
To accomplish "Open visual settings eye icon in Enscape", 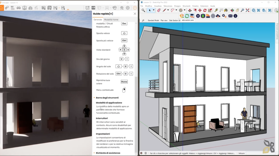I will (122, 8).
